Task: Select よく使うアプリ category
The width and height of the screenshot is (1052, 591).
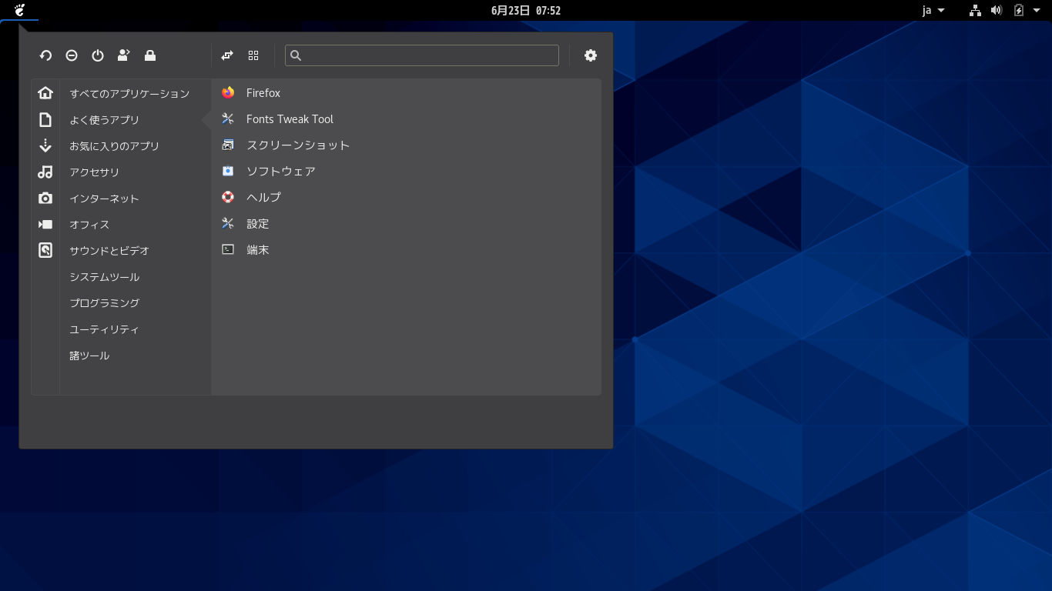Action: (104, 120)
